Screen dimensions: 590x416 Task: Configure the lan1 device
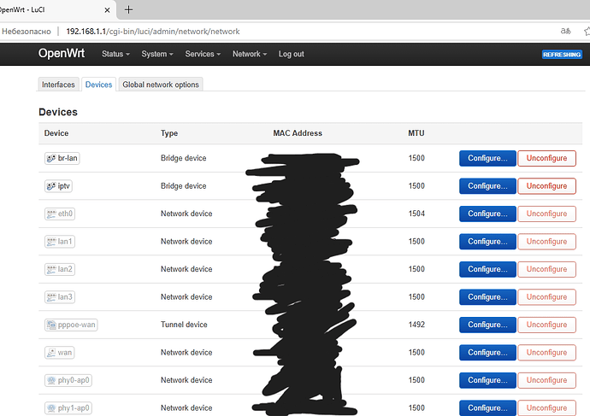pyautogui.click(x=487, y=242)
